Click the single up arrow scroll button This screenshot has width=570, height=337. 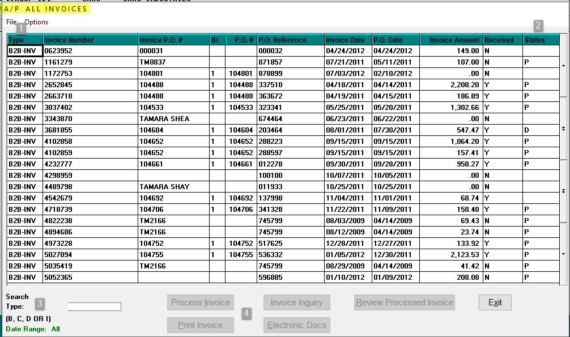(x=563, y=66)
